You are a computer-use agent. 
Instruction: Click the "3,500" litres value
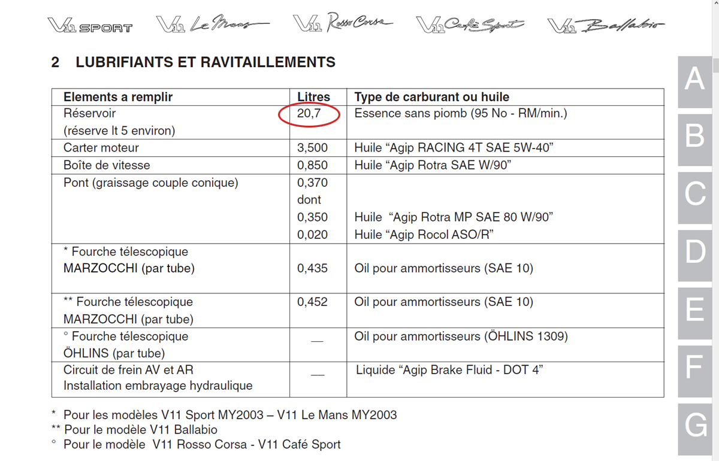tap(312, 148)
